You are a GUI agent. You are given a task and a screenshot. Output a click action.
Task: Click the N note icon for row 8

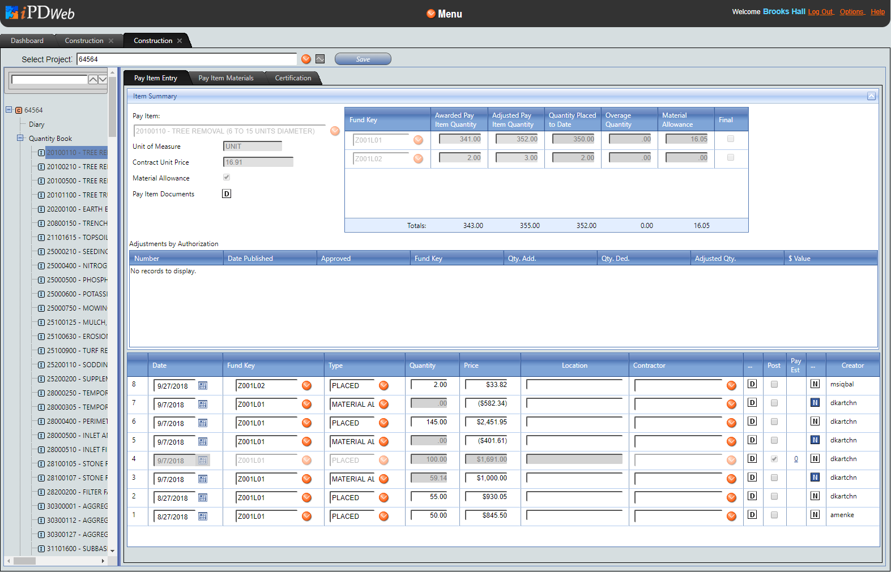(x=815, y=384)
